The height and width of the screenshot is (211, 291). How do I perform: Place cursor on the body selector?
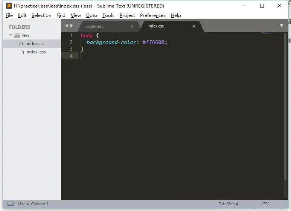pyautogui.click(x=87, y=36)
